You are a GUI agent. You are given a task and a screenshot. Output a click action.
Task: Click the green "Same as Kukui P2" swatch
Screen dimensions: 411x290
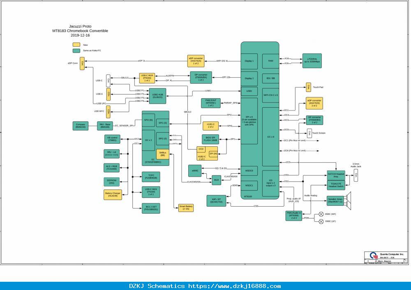point(76,51)
